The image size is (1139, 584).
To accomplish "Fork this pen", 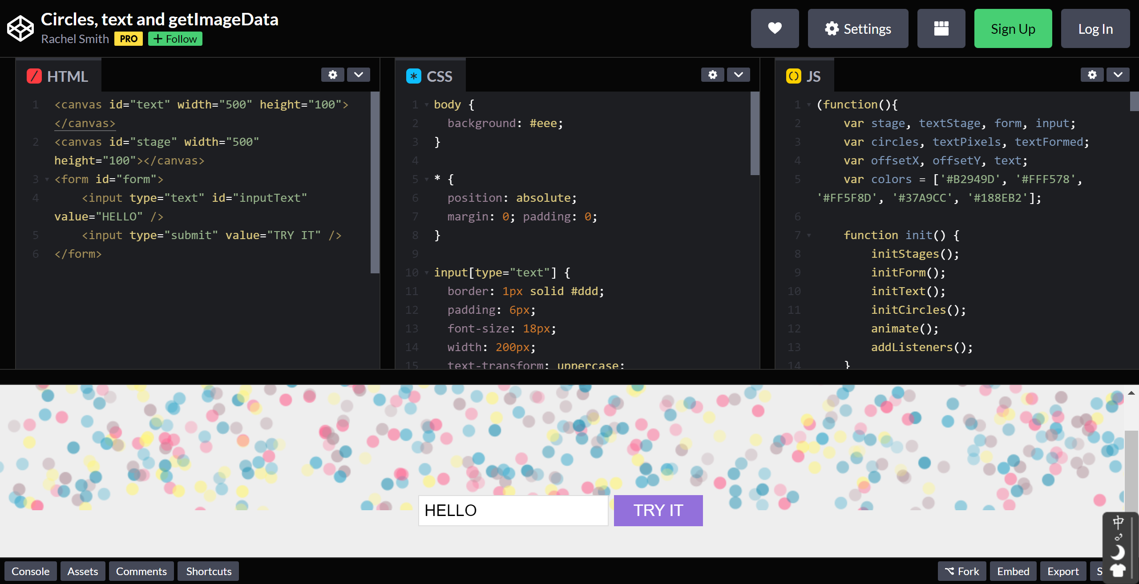I will click(x=962, y=571).
